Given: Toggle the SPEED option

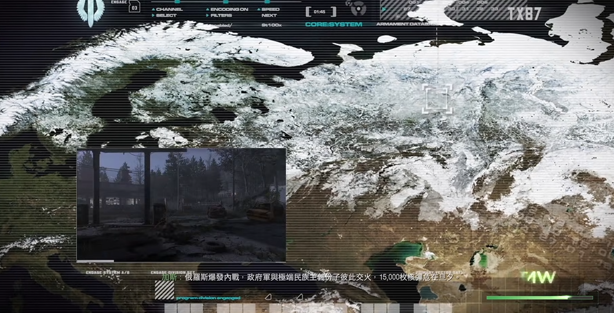Looking at the screenshot, I should [270, 10].
